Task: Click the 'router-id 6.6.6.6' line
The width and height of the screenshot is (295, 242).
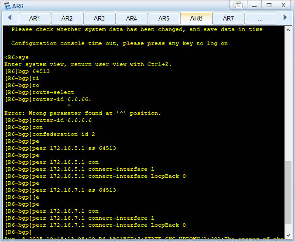Action: pyautogui.click(x=48, y=120)
